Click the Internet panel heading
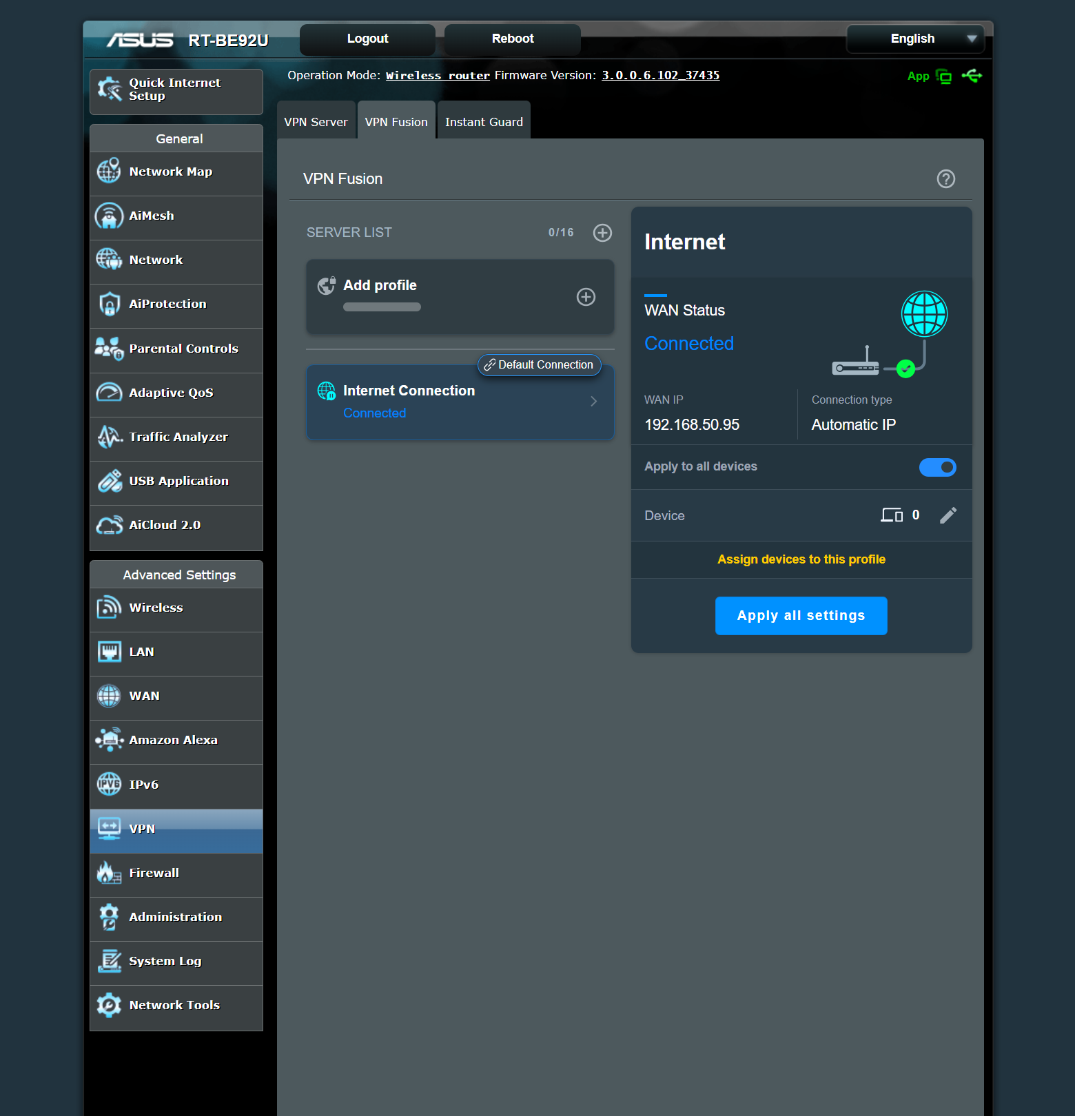The image size is (1075, 1116). pyautogui.click(x=685, y=242)
